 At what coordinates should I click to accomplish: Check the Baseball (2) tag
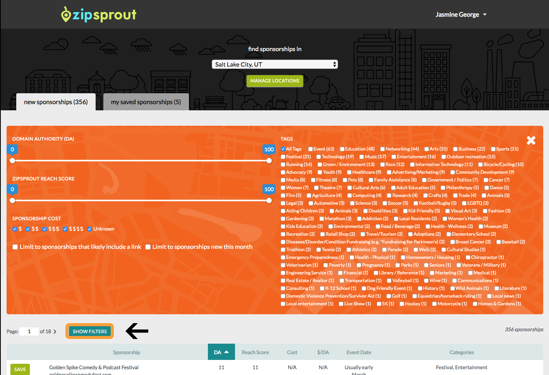click(x=499, y=242)
